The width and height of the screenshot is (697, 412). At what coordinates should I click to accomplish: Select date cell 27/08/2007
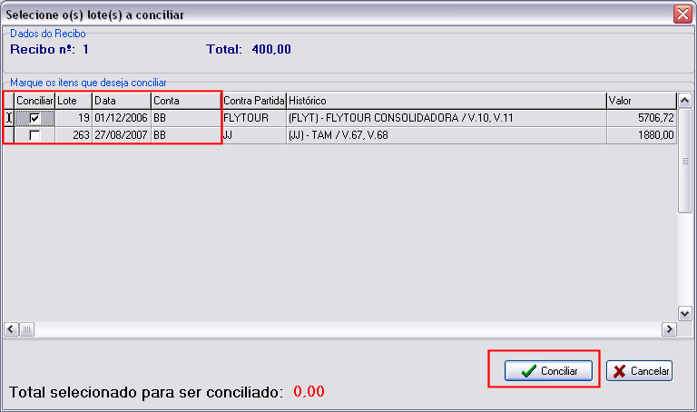click(x=122, y=135)
